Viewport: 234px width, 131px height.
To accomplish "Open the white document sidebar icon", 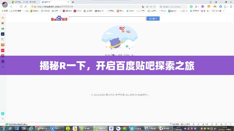I will coord(3,39).
